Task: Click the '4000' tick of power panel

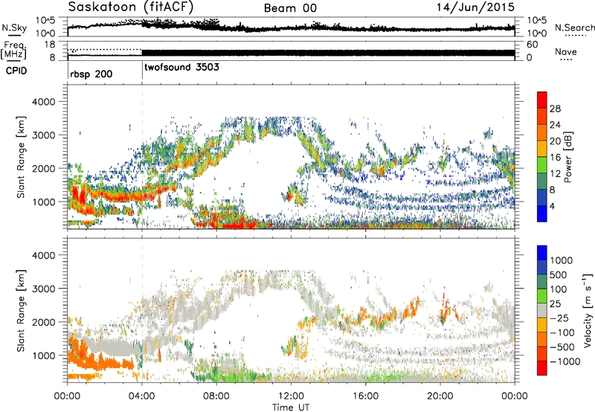Action: click(x=44, y=102)
